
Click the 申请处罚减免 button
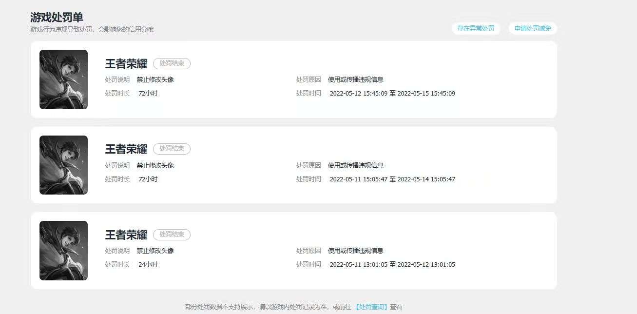pos(533,28)
